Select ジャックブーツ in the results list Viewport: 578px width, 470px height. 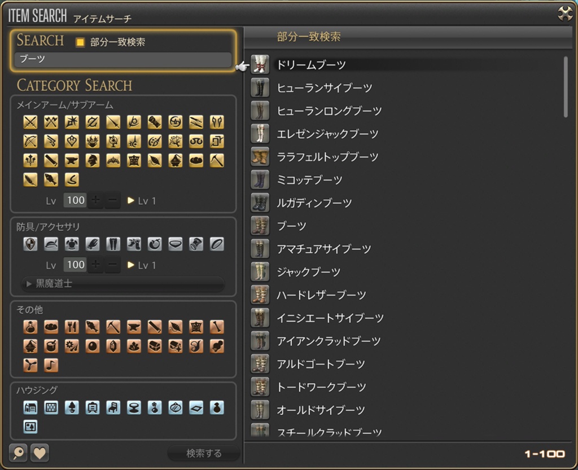click(309, 272)
